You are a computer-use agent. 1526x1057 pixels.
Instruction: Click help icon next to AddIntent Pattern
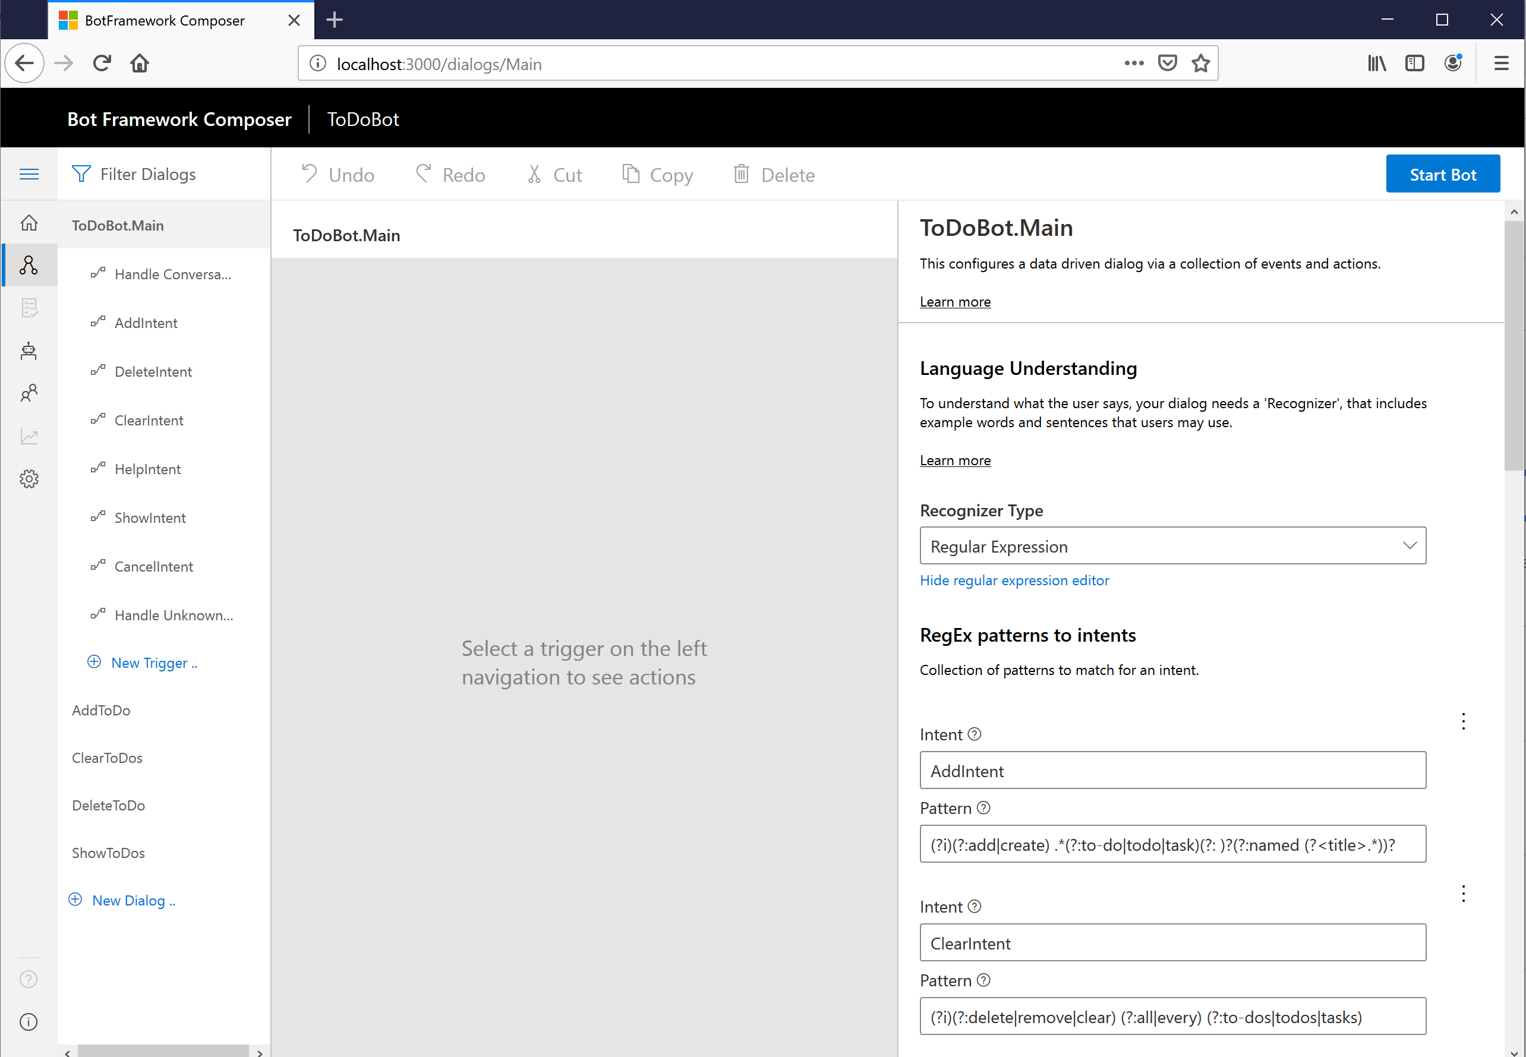click(983, 808)
